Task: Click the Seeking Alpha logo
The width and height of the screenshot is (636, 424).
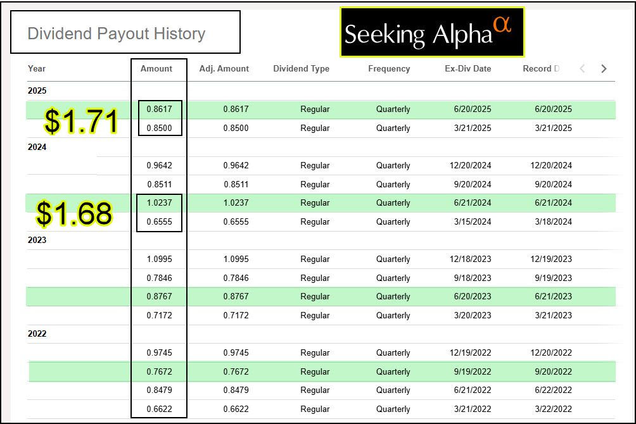Action: click(432, 32)
